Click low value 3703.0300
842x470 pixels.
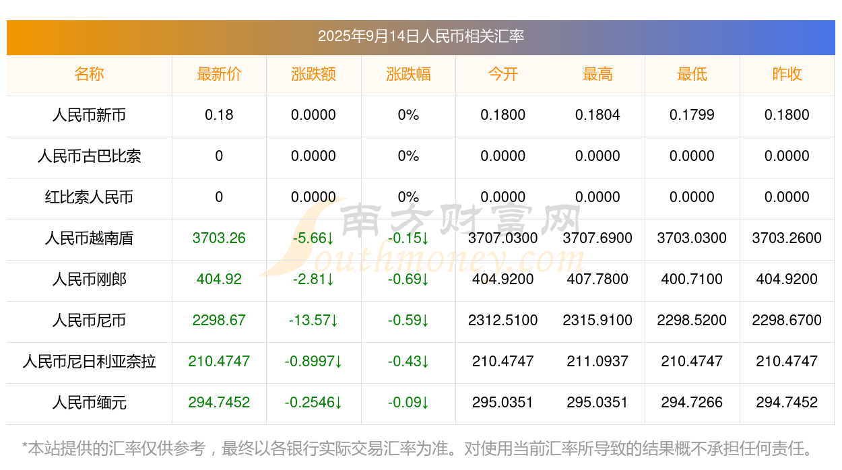coord(692,238)
